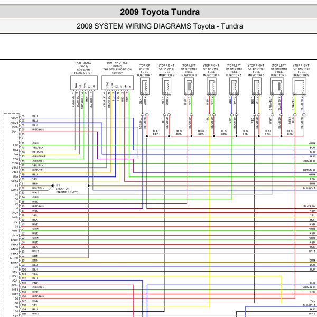Click pin 75 "GRN/WHT" wire label
Image resolution: width=317 pixels, height=317 pixels.
[39, 156]
